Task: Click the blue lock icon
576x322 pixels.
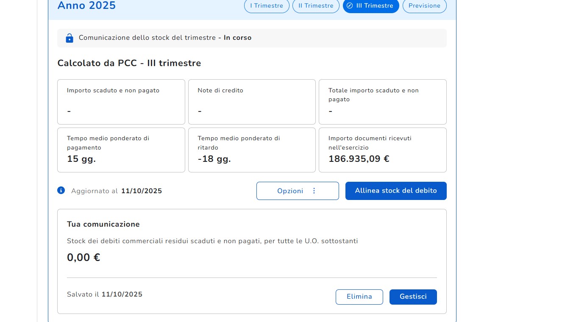Action: point(70,38)
